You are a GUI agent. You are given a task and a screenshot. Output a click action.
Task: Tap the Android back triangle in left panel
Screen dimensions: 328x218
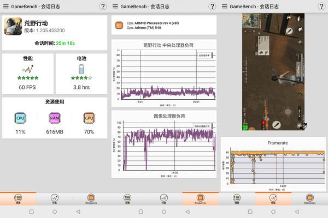tap(78, 211)
